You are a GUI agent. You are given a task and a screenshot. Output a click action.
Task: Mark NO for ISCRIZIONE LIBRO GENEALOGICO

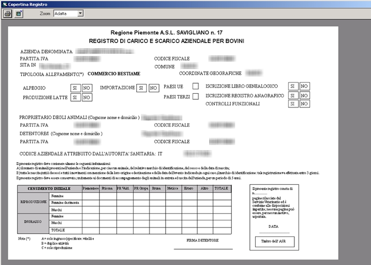pos(305,86)
